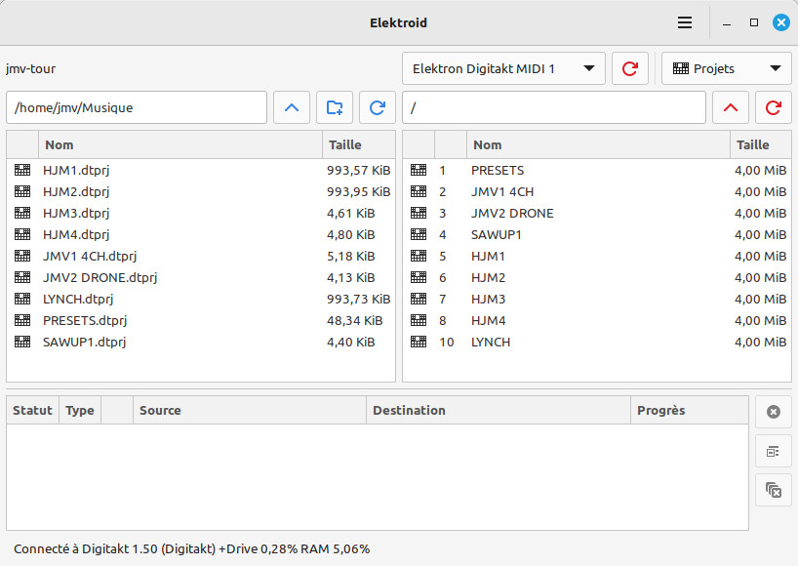Image resolution: width=798 pixels, height=566 pixels.
Task: Select local file SAWUP1.dtprj
Action: [x=201, y=342]
